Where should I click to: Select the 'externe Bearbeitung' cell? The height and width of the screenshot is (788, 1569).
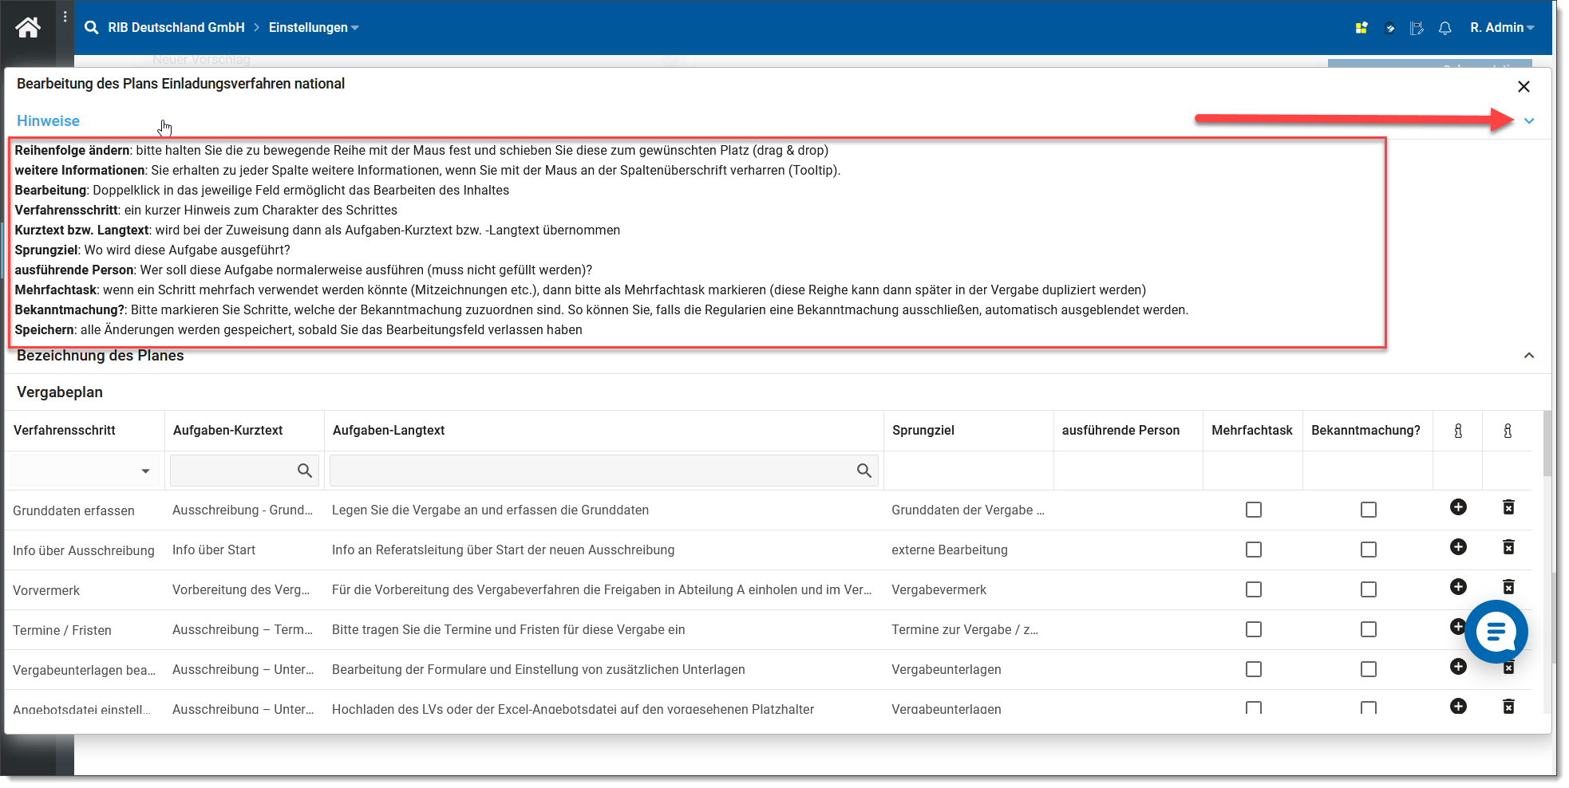(x=950, y=550)
